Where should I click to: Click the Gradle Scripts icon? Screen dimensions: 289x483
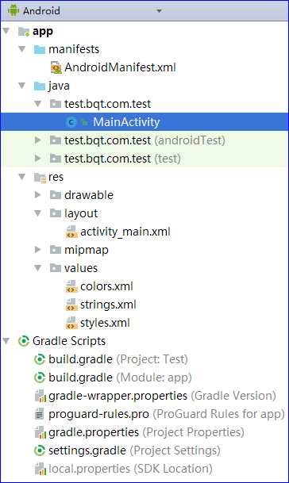[x=24, y=341]
